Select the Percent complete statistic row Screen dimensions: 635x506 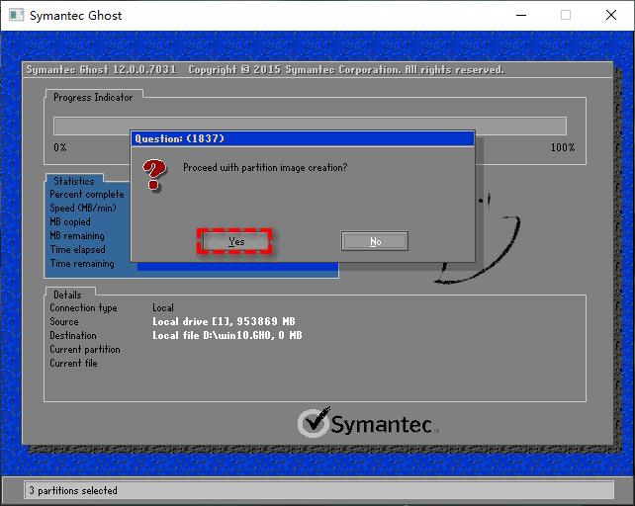[87, 195]
